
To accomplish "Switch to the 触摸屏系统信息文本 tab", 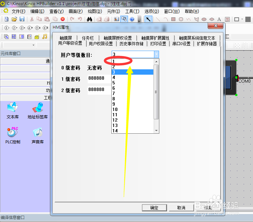I will (x=197, y=38).
